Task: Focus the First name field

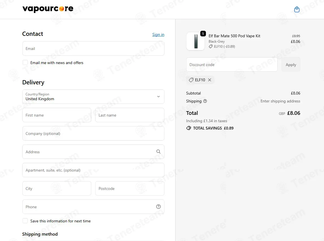Action: click(x=56, y=115)
